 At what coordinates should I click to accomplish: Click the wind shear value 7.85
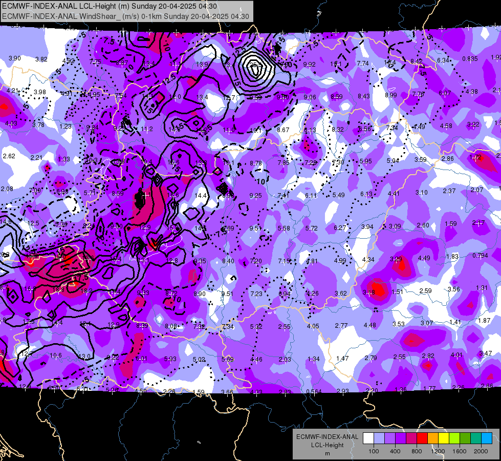284,163
